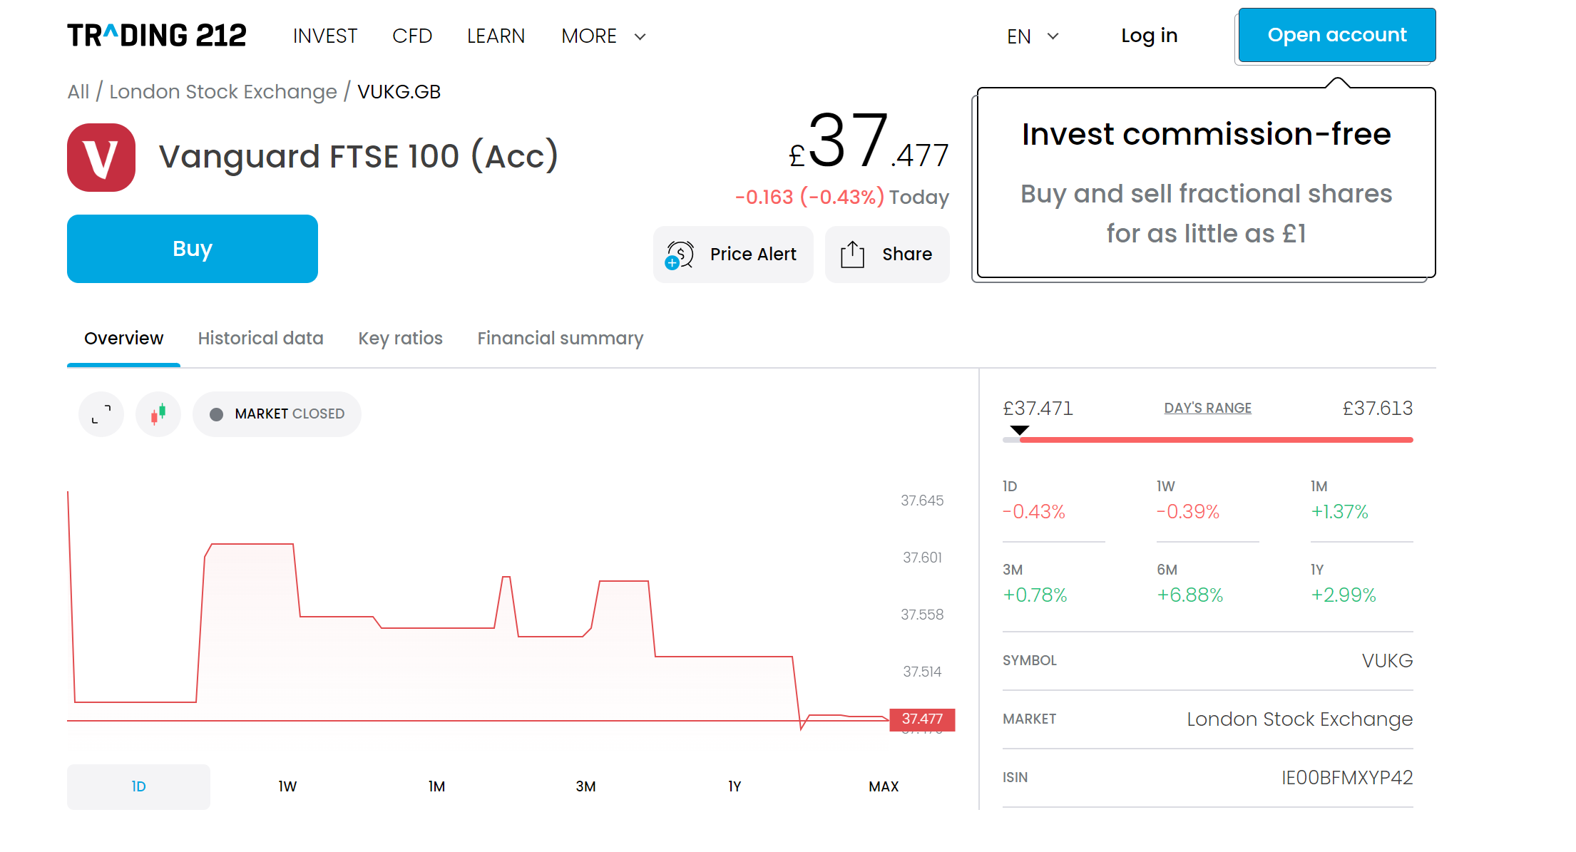
Task: Select the 1M chart range
Action: 436,787
